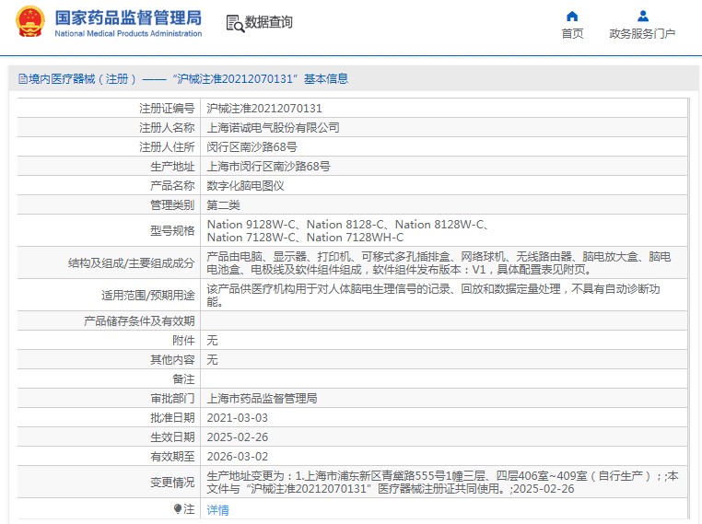Viewport: 702px width, 524px height.
Task: Click the 数据查询 label
Action: click(x=268, y=22)
